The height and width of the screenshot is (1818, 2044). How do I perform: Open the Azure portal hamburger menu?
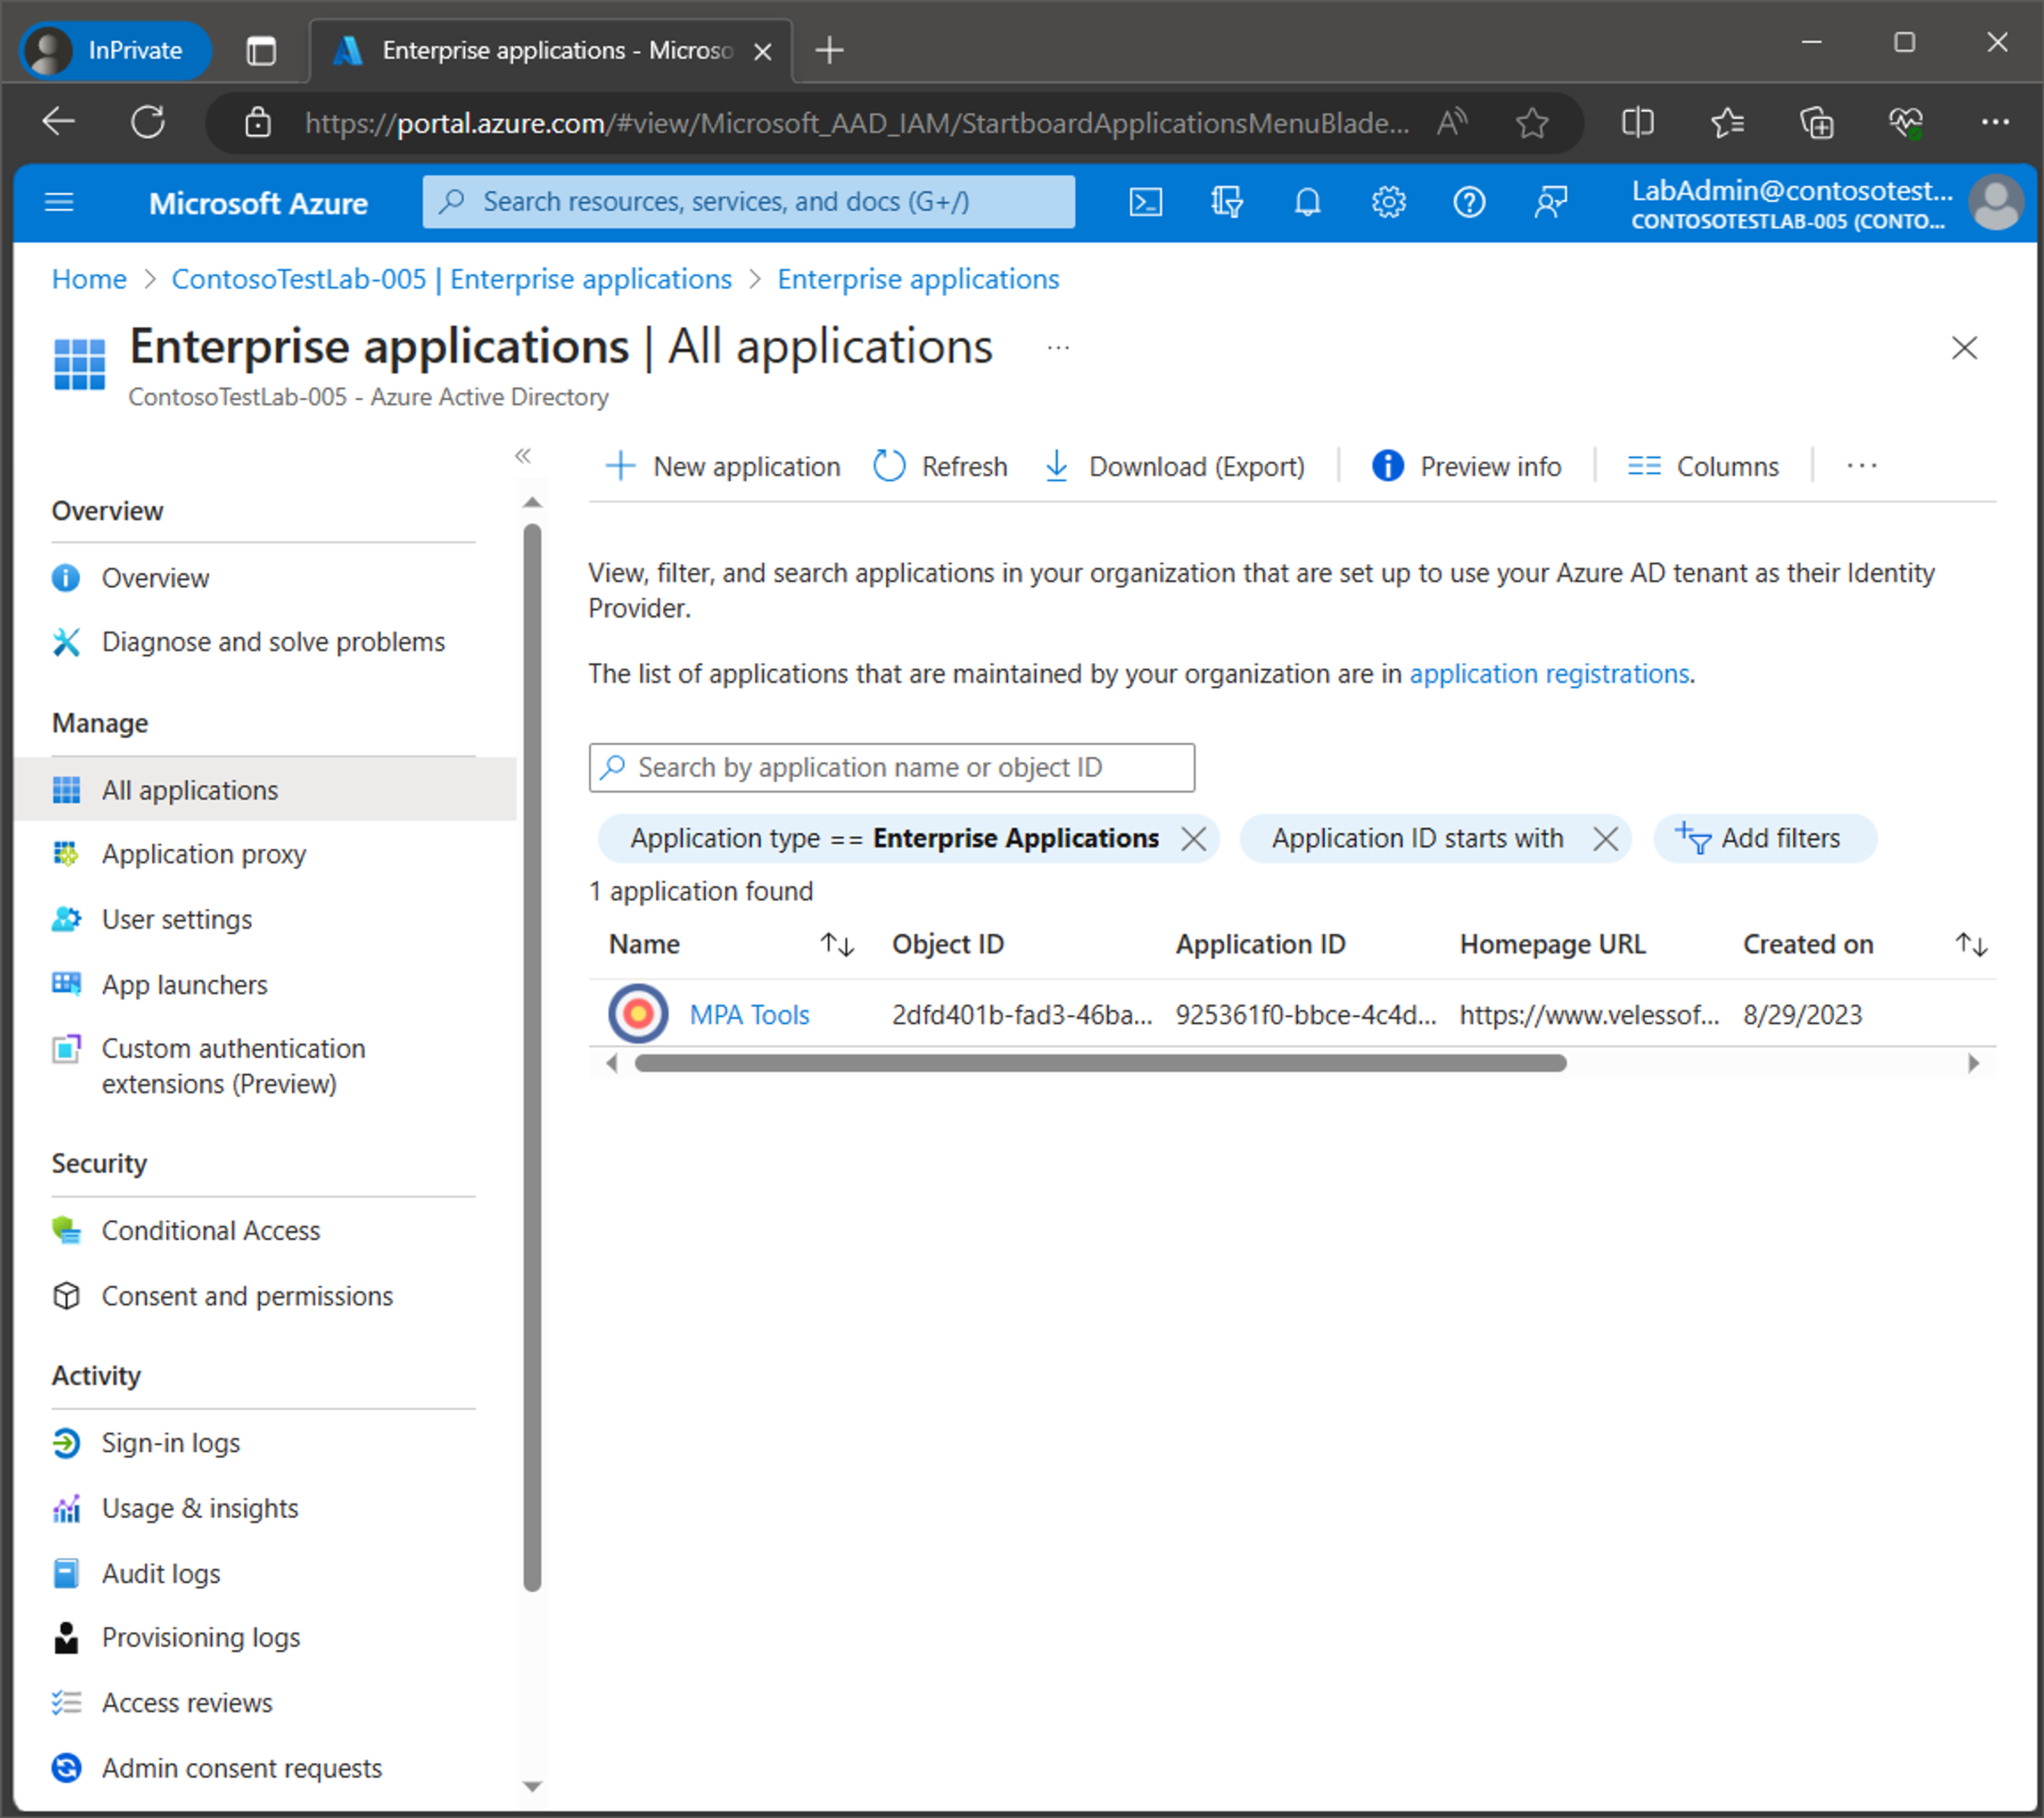[x=60, y=203]
